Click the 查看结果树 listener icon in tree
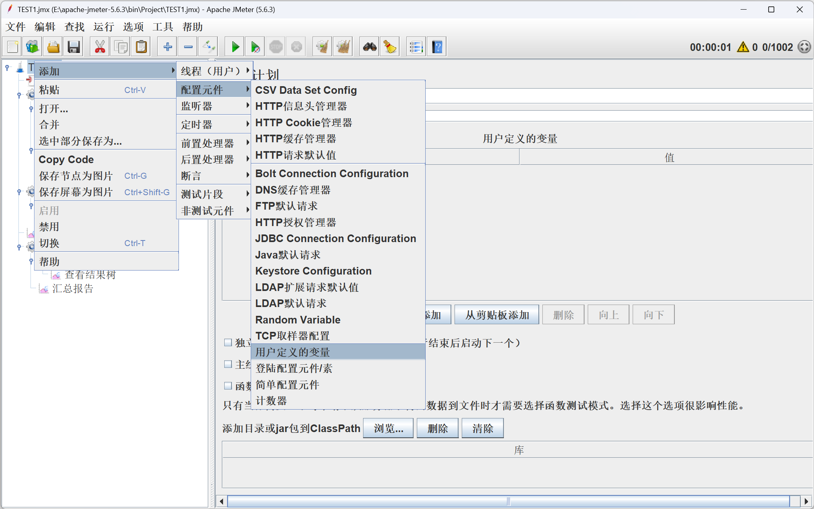Viewport: 814px width, 509px height. [x=56, y=275]
